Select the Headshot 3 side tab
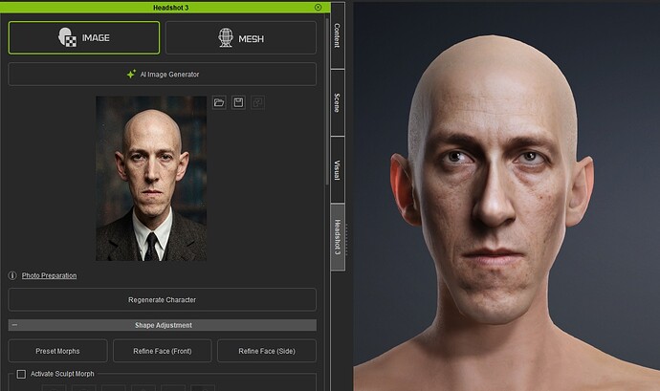Image resolution: width=660 pixels, height=391 pixels. click(338, 237)
